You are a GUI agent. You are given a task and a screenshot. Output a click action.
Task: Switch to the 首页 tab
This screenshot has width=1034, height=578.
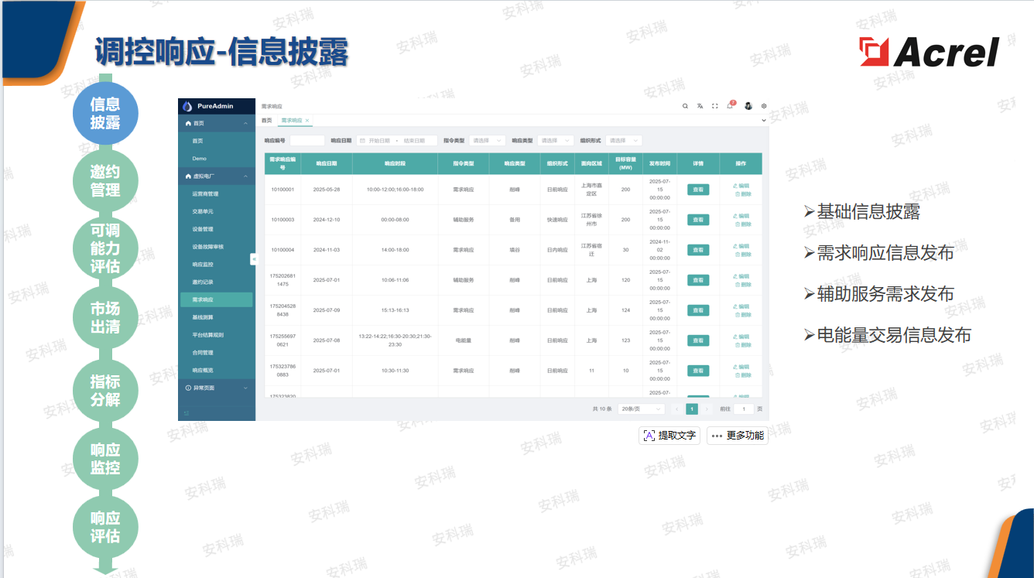[266, 121]
